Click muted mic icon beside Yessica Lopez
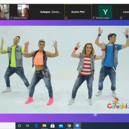 (x=94, y=18)
